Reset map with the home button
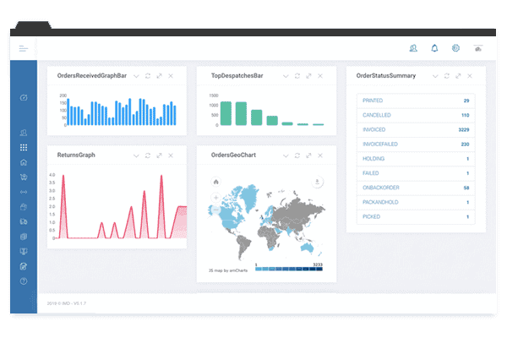 click(216, 182)
